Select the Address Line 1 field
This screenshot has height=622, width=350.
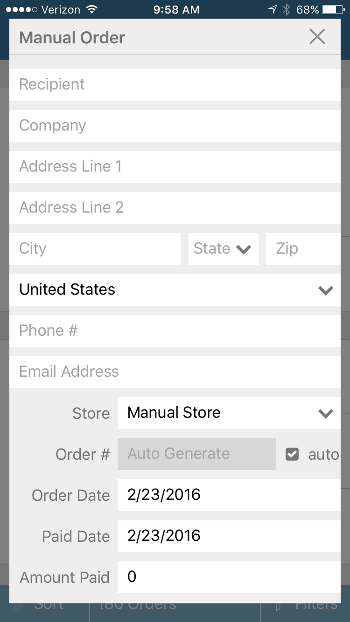(175, 167)
